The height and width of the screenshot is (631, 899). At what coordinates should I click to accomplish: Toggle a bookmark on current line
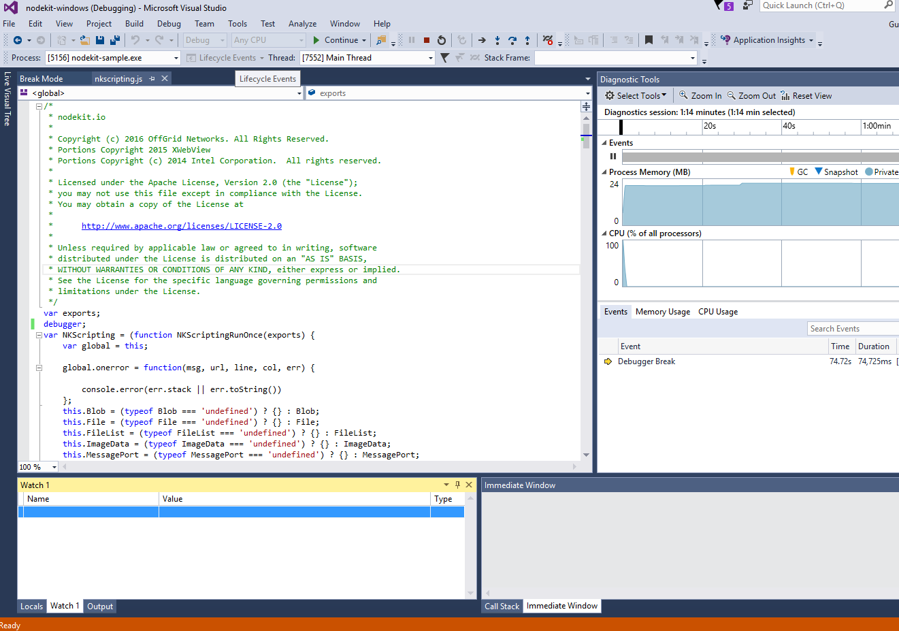(649, 40)
